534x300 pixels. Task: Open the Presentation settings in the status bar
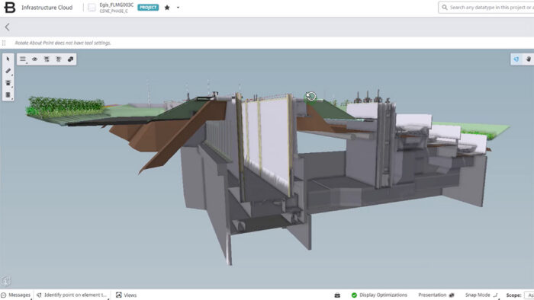pyautogui.click(x=436, y=295)
